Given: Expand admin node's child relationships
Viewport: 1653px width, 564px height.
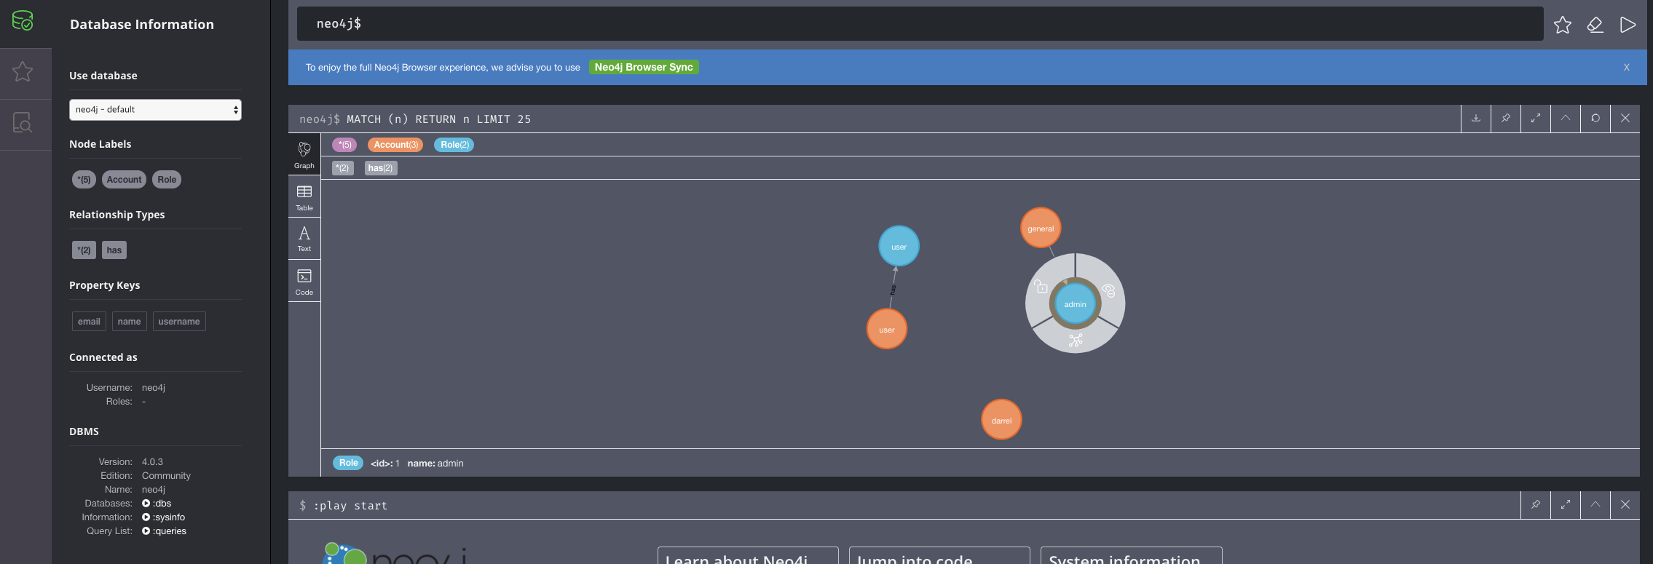Looking at the screenshot, I should 1076,340.
